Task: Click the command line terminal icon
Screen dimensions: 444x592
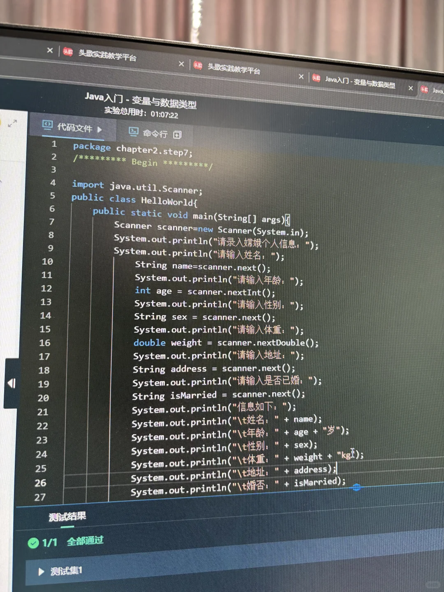Action: [x=134, y=132]
